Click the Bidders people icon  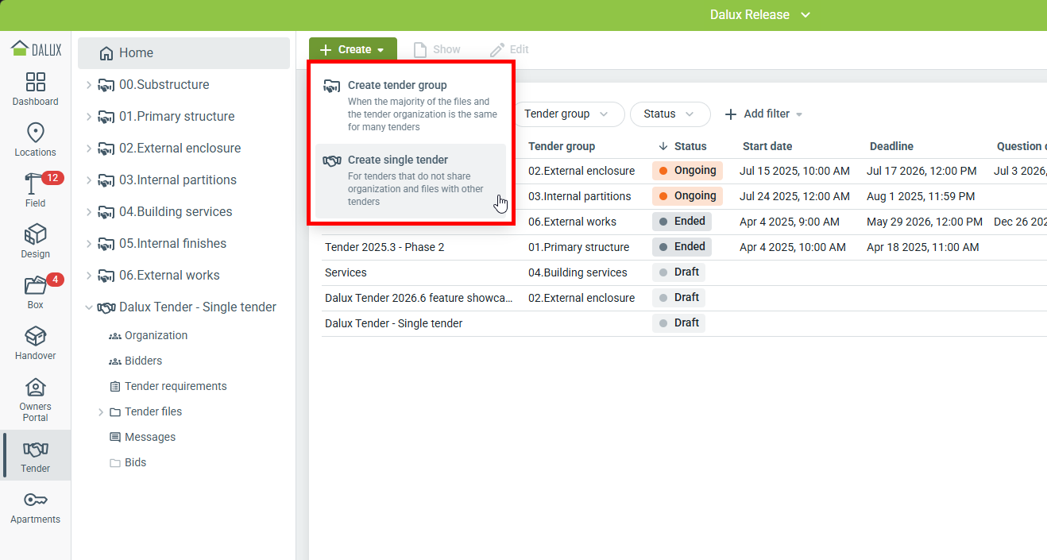tap(114, 361)
